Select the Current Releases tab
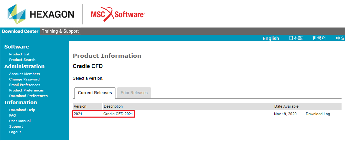Viewport: 345px width, 141px height. point(95,93)
